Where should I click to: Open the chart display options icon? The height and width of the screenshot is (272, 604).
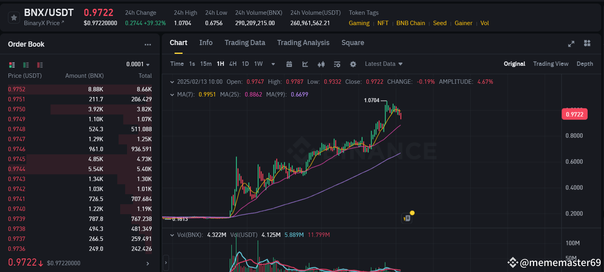click(337, 64)
